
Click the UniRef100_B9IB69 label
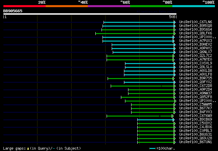point(196,120)
